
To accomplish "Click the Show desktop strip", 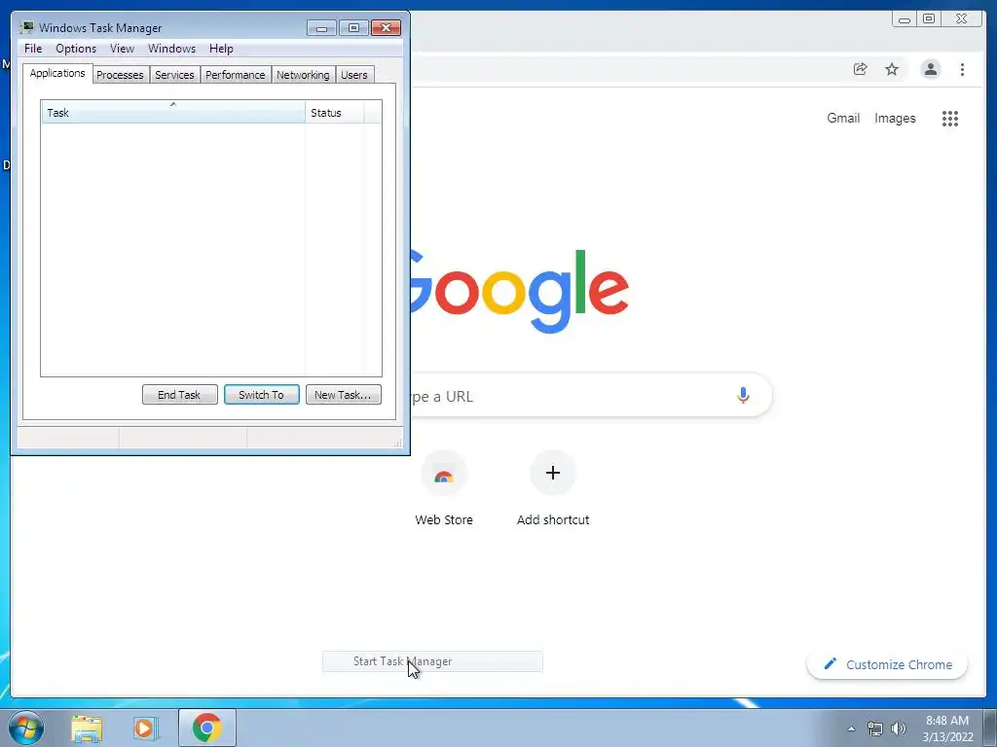I will click(990, 728).
